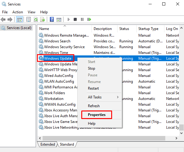Click the horizontal scrollbar thumb
This screenshot has height=152, width=184.
[104, 138]
